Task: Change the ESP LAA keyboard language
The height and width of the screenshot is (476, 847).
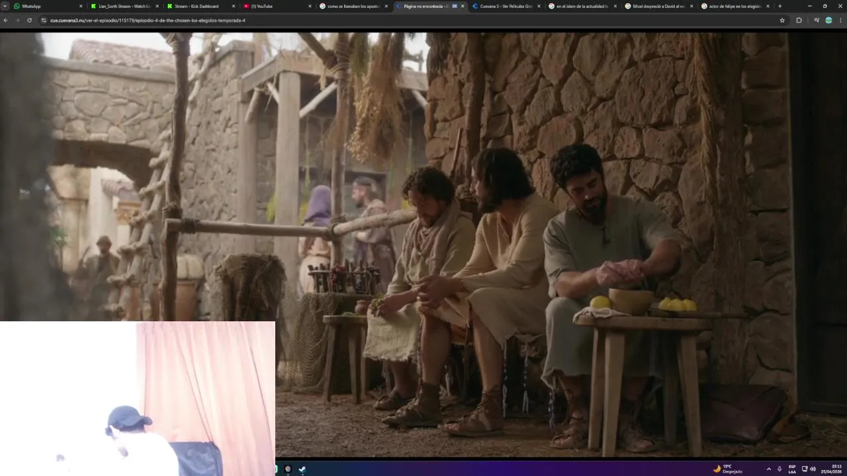Action: pyautogui.click(x=792, y=469)
